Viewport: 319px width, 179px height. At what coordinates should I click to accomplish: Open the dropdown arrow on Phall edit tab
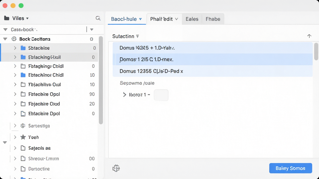(176, 19)
